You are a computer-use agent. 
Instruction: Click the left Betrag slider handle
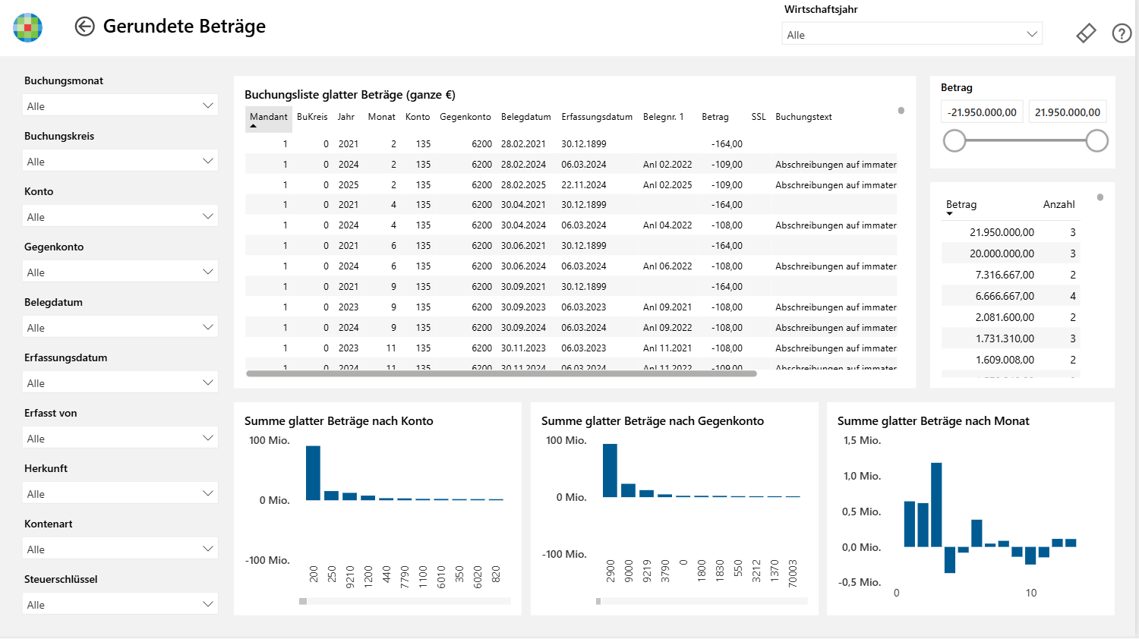click(x=954, y=140)
